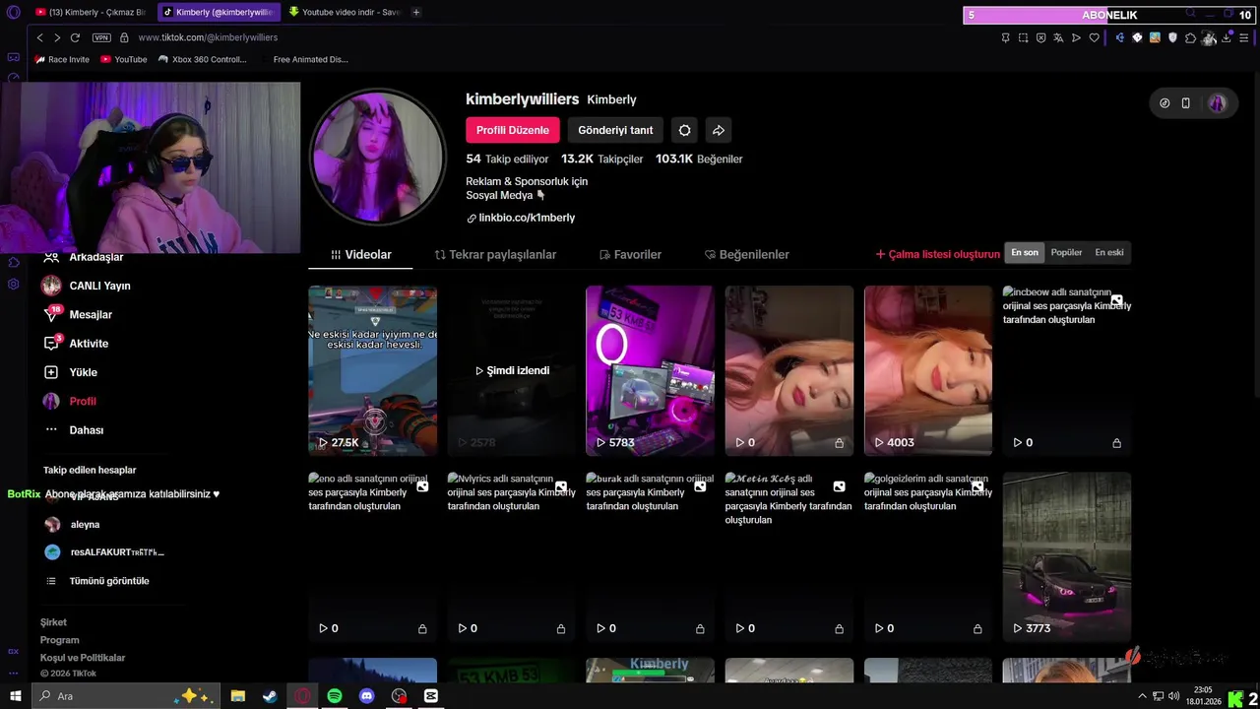Open the Easy Setup sliders icon
The width and height of the screenshot is (1260, 709).
click(x=1244, y=37)
